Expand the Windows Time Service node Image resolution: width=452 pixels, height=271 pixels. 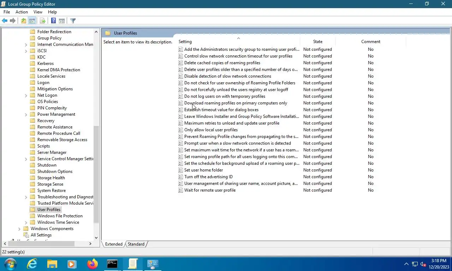pos(26,222)
